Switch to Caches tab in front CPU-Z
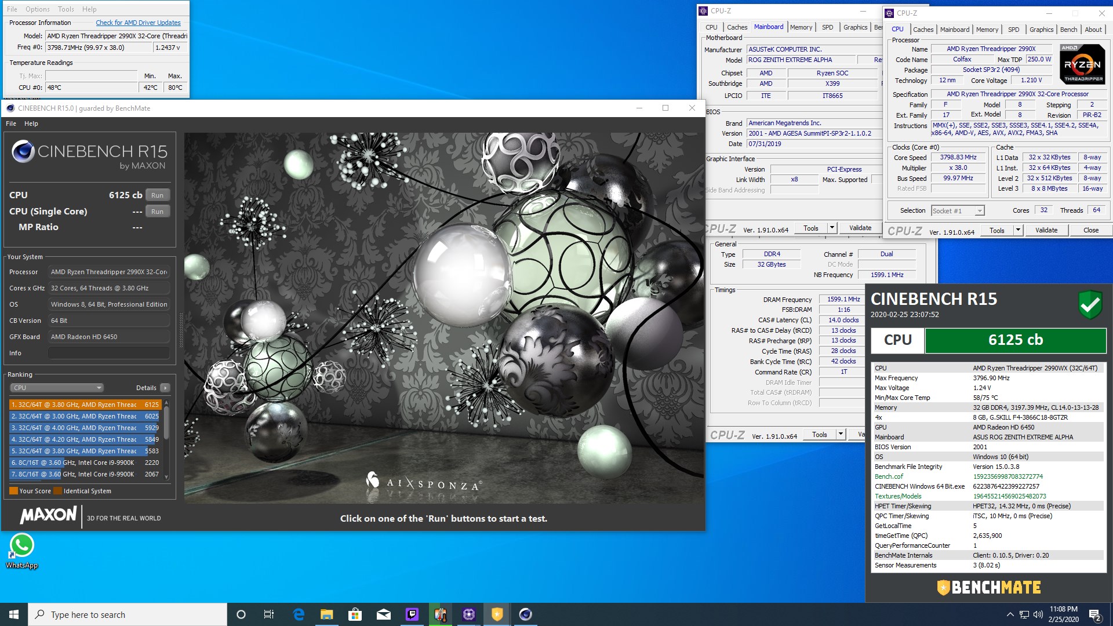1113x626 pixels. click(923, 30)
